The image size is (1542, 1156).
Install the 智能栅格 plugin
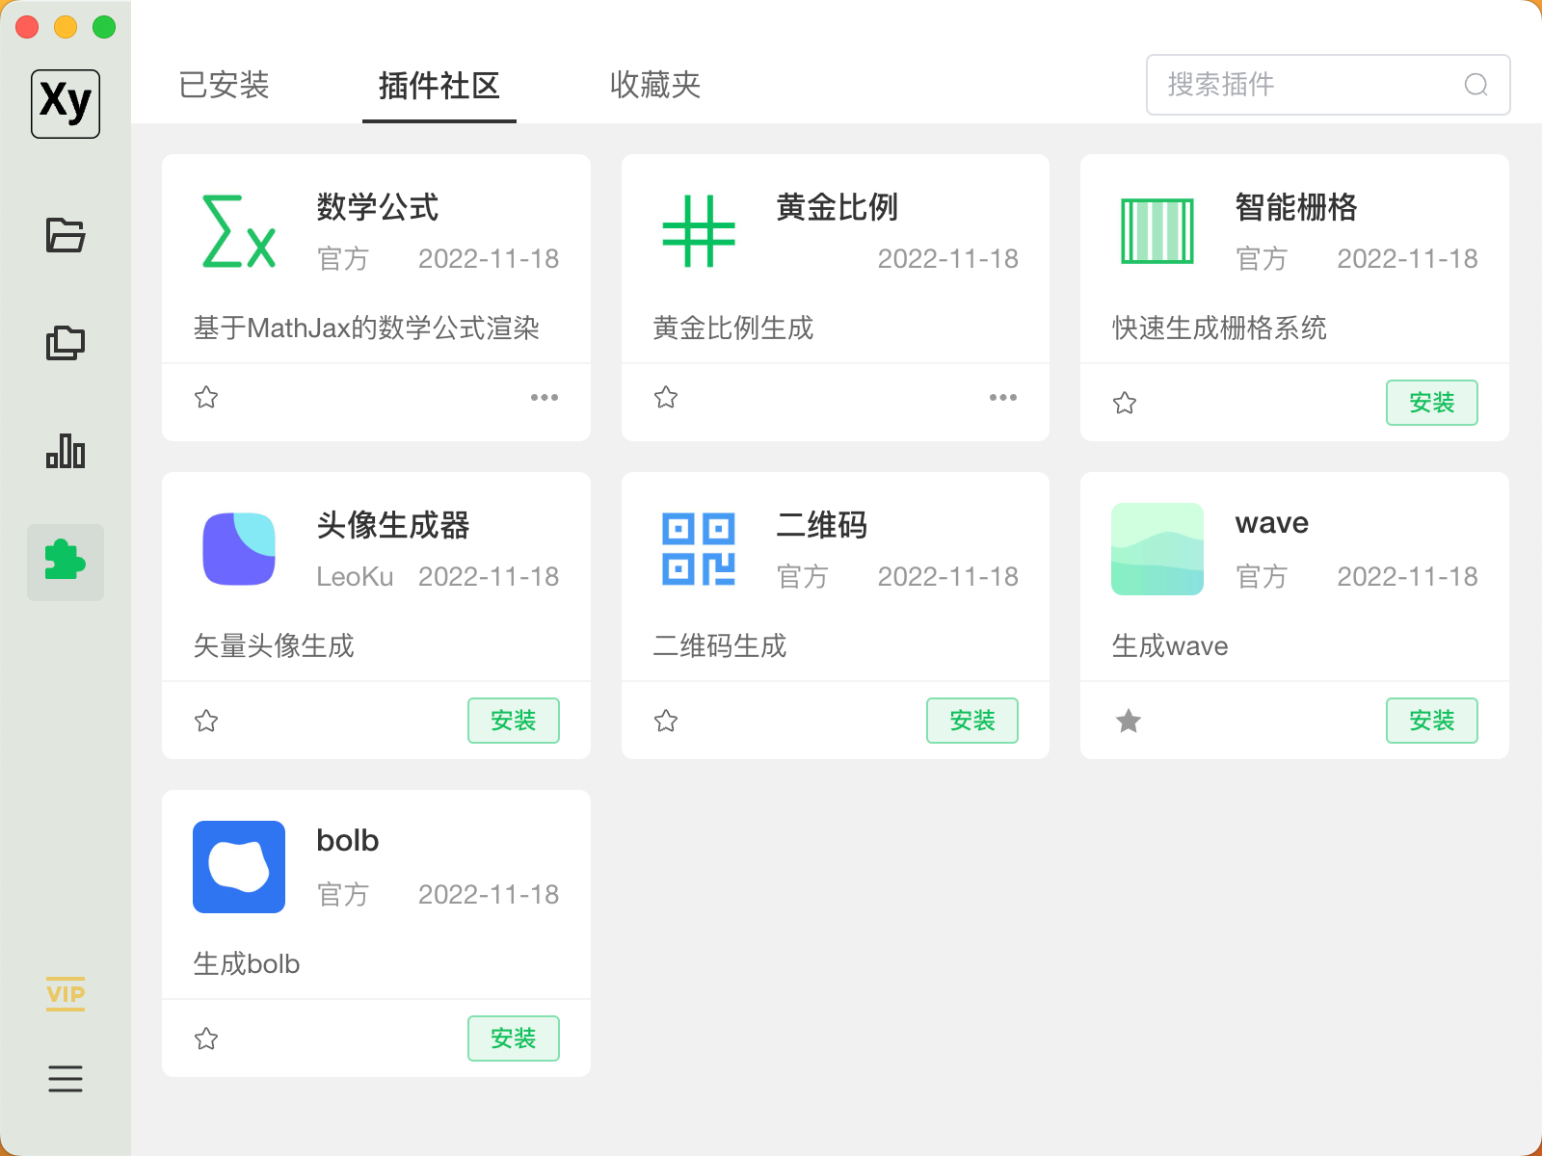pyautogui.click(x=1432, y=403)
